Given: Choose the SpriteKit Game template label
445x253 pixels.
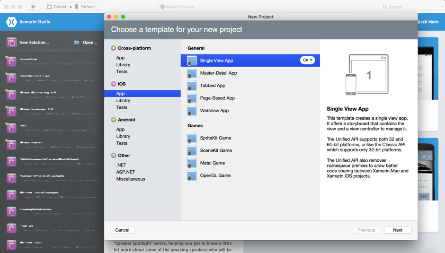Looking at the screenshot, I should [215, 138].
